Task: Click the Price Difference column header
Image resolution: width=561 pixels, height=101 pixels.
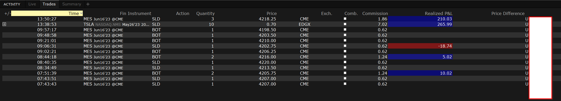Action: tap(508, 13)
